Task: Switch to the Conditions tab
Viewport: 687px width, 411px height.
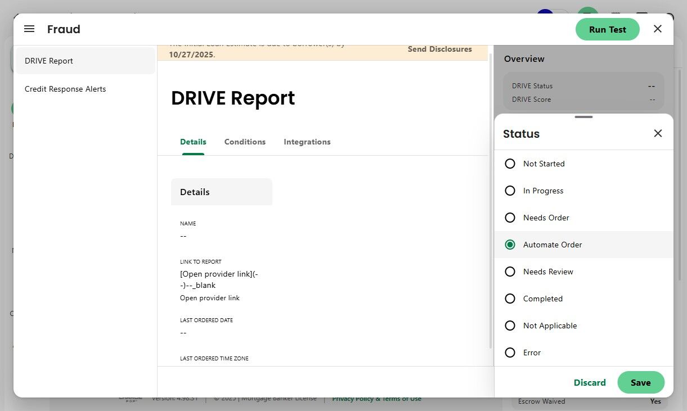Action: tap(245, 142)
